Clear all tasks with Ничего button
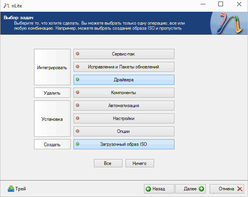This screenshot has width=248, height=197. pos(140,163)
